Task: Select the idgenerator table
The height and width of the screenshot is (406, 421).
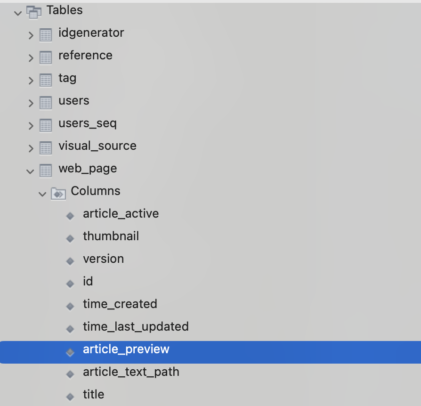Action: [x=91, y=33]
